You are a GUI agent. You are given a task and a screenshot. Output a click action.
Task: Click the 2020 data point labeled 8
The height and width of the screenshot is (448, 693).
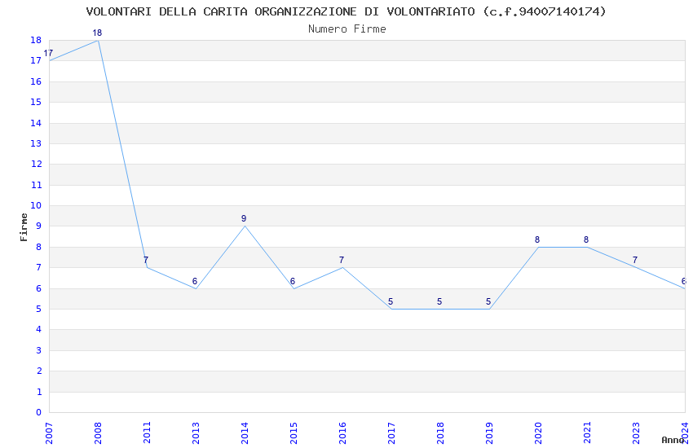click(537, 239)
